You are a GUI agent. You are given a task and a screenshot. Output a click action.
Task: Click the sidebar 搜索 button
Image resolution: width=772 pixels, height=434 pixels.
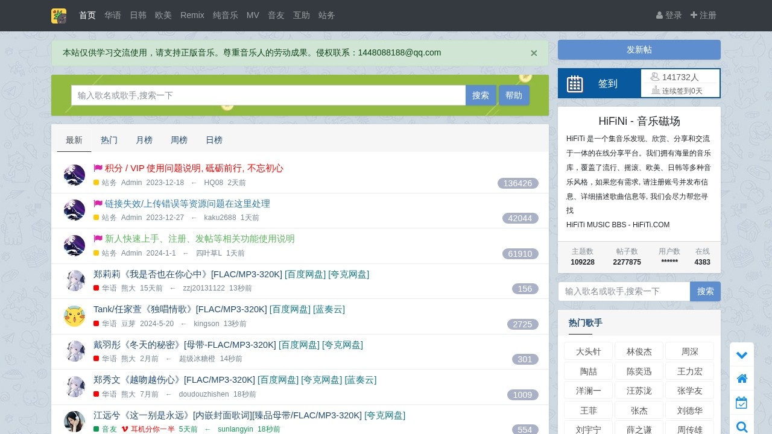705,291
